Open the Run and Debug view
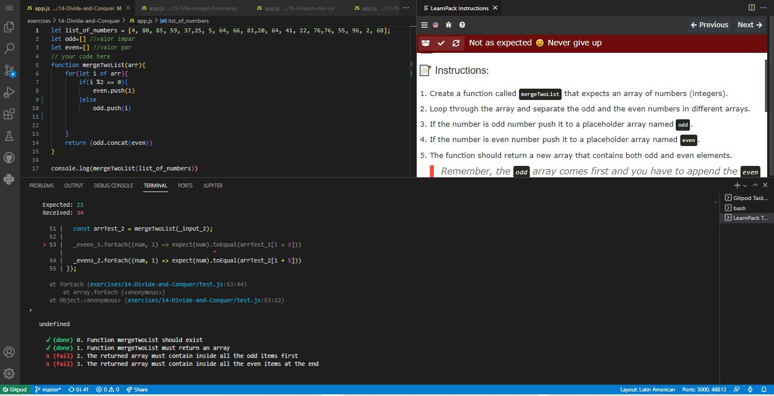 tap(9, 91)
